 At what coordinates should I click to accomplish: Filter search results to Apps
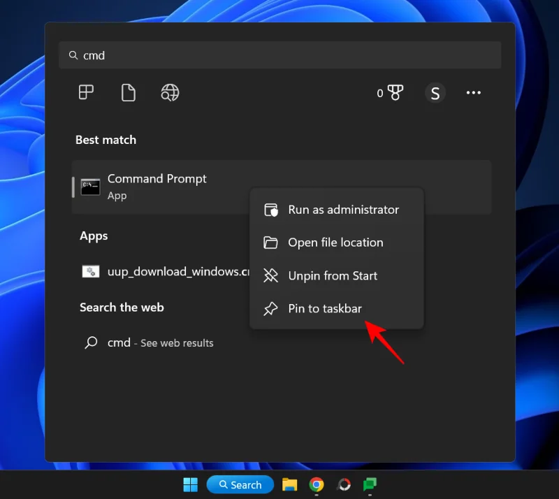tap(85, 92)
